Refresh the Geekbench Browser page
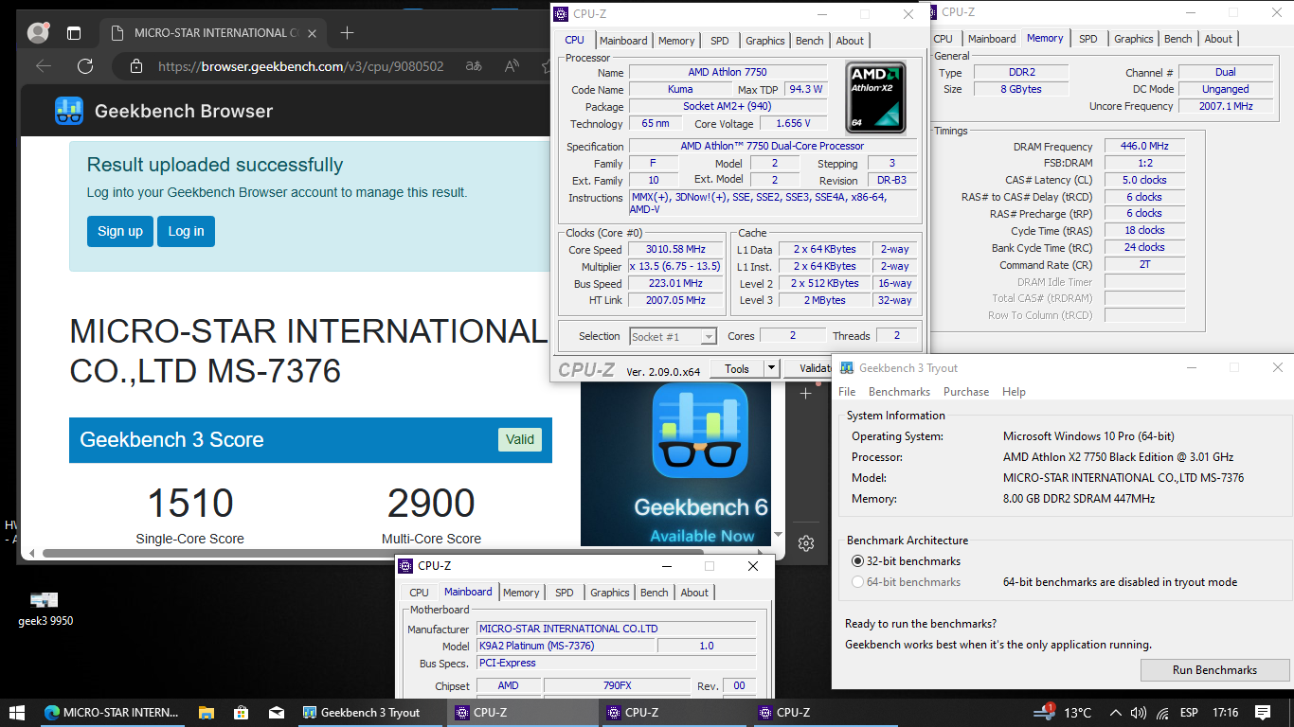 tap(85, 66)
